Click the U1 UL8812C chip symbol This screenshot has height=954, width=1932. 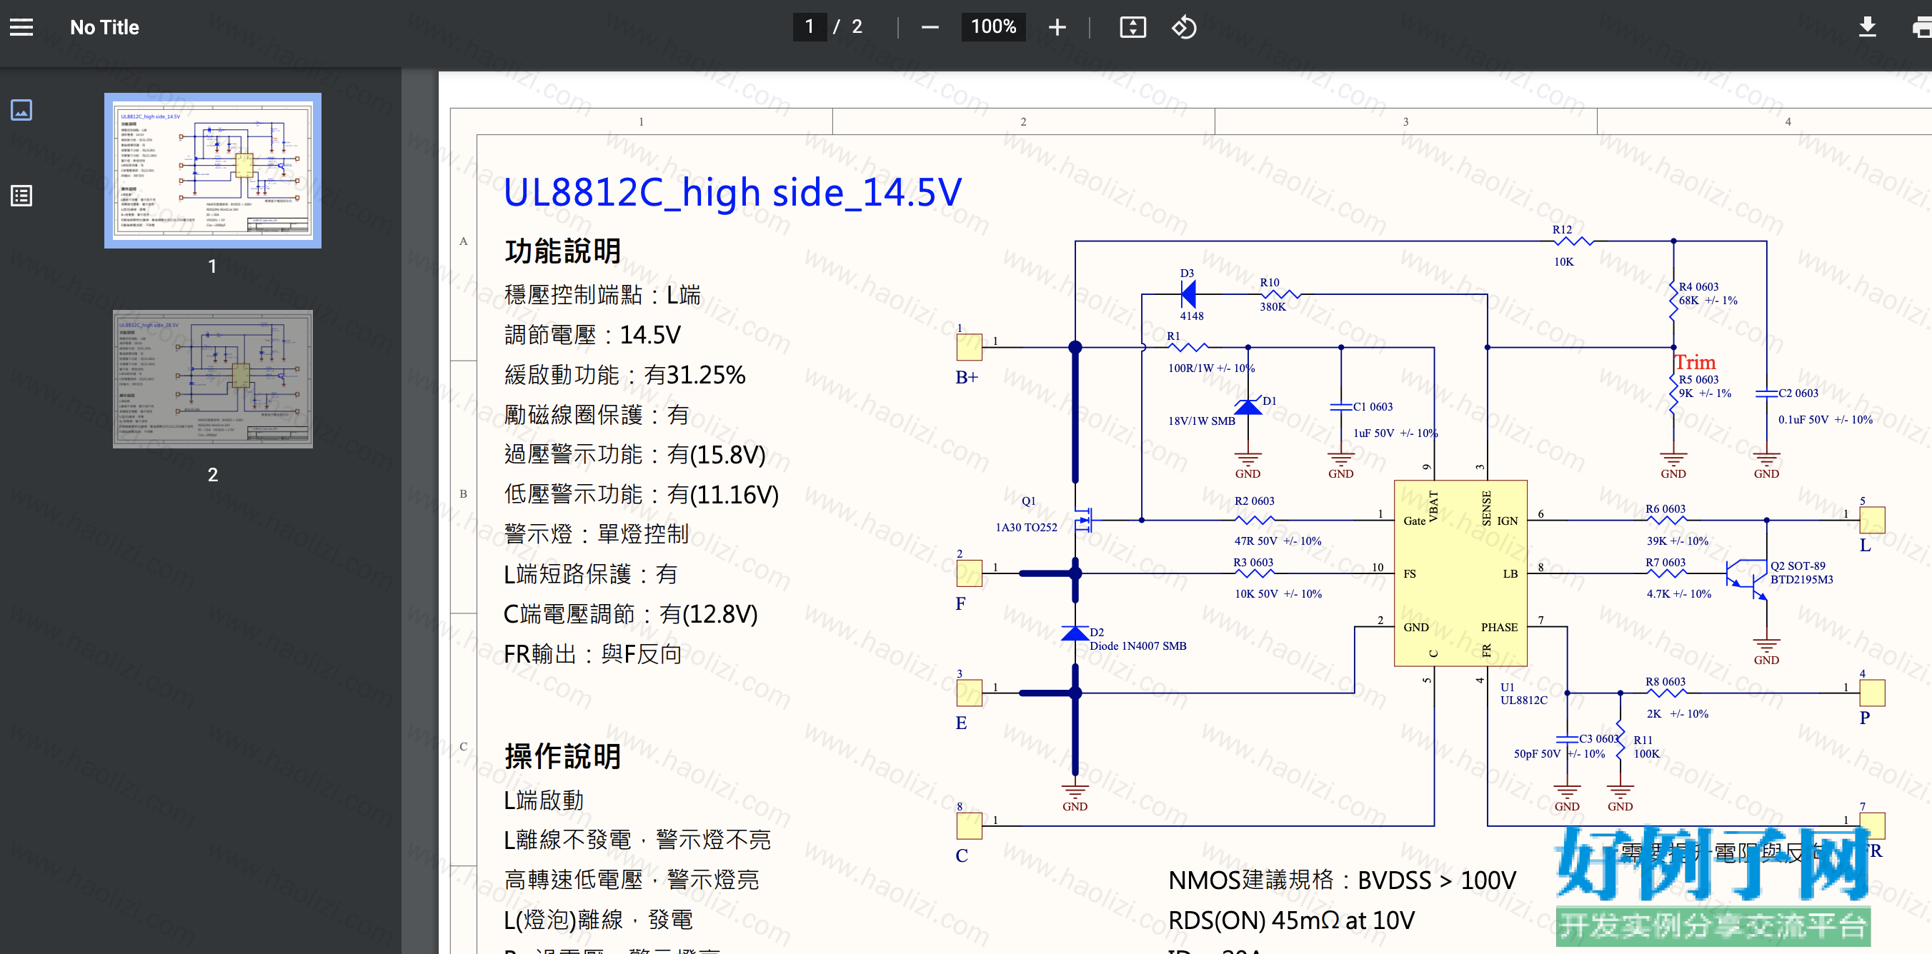point(1460,573)
